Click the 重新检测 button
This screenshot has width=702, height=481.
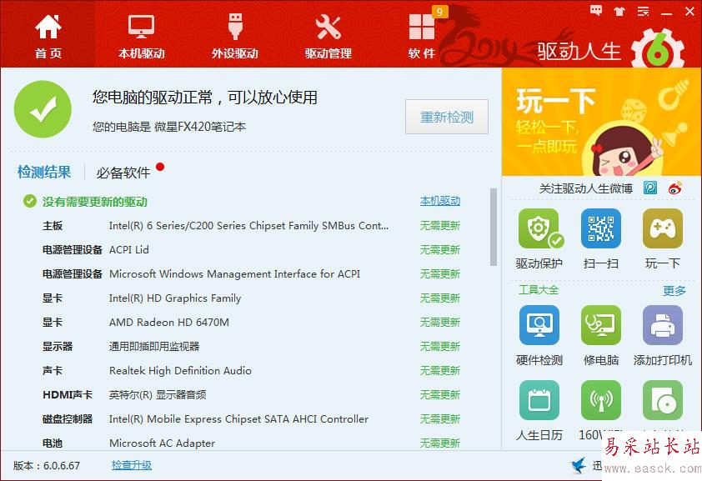click(x=446, y=117)
